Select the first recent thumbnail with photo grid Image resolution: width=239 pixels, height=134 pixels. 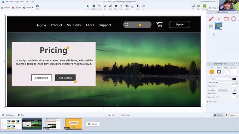point(11,124)
